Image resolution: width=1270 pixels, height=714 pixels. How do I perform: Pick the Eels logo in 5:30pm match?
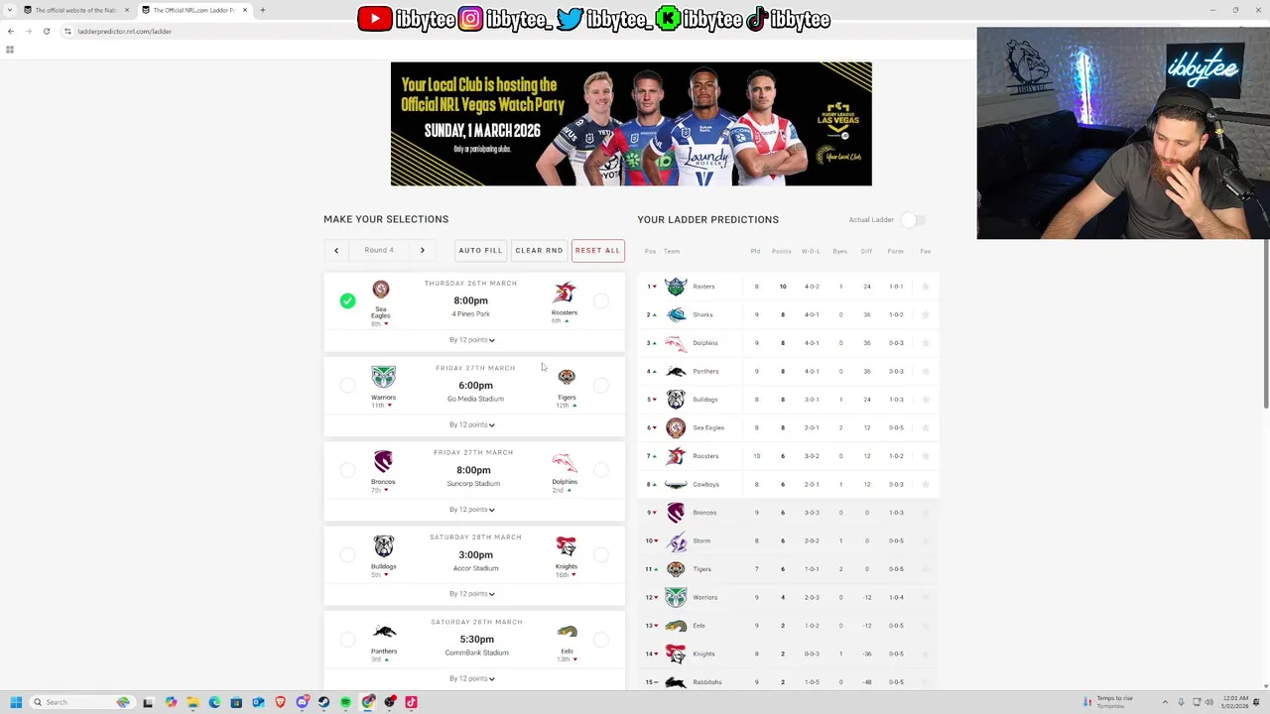coord(567,633)
